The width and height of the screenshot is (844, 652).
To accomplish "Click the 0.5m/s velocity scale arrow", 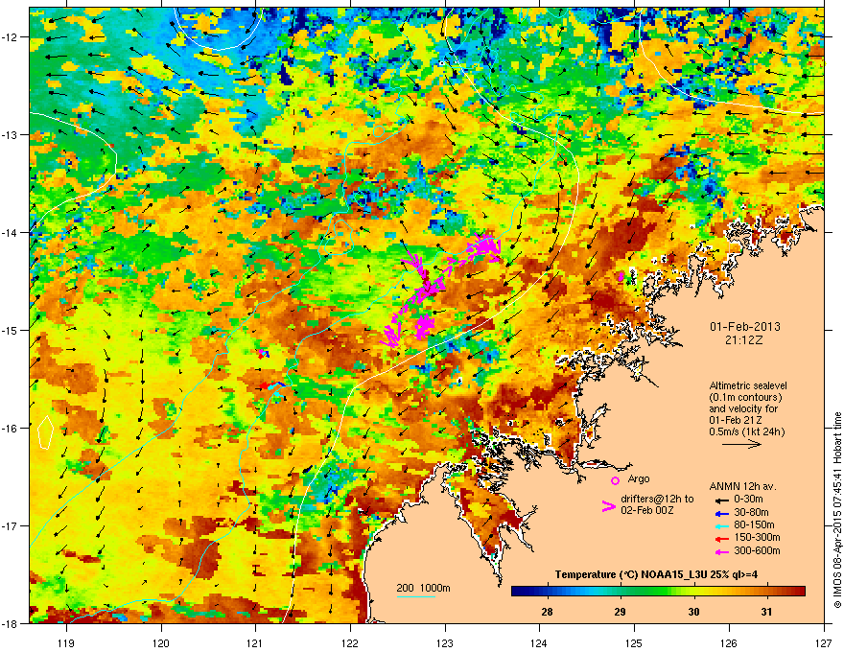I will click(741, 444).
